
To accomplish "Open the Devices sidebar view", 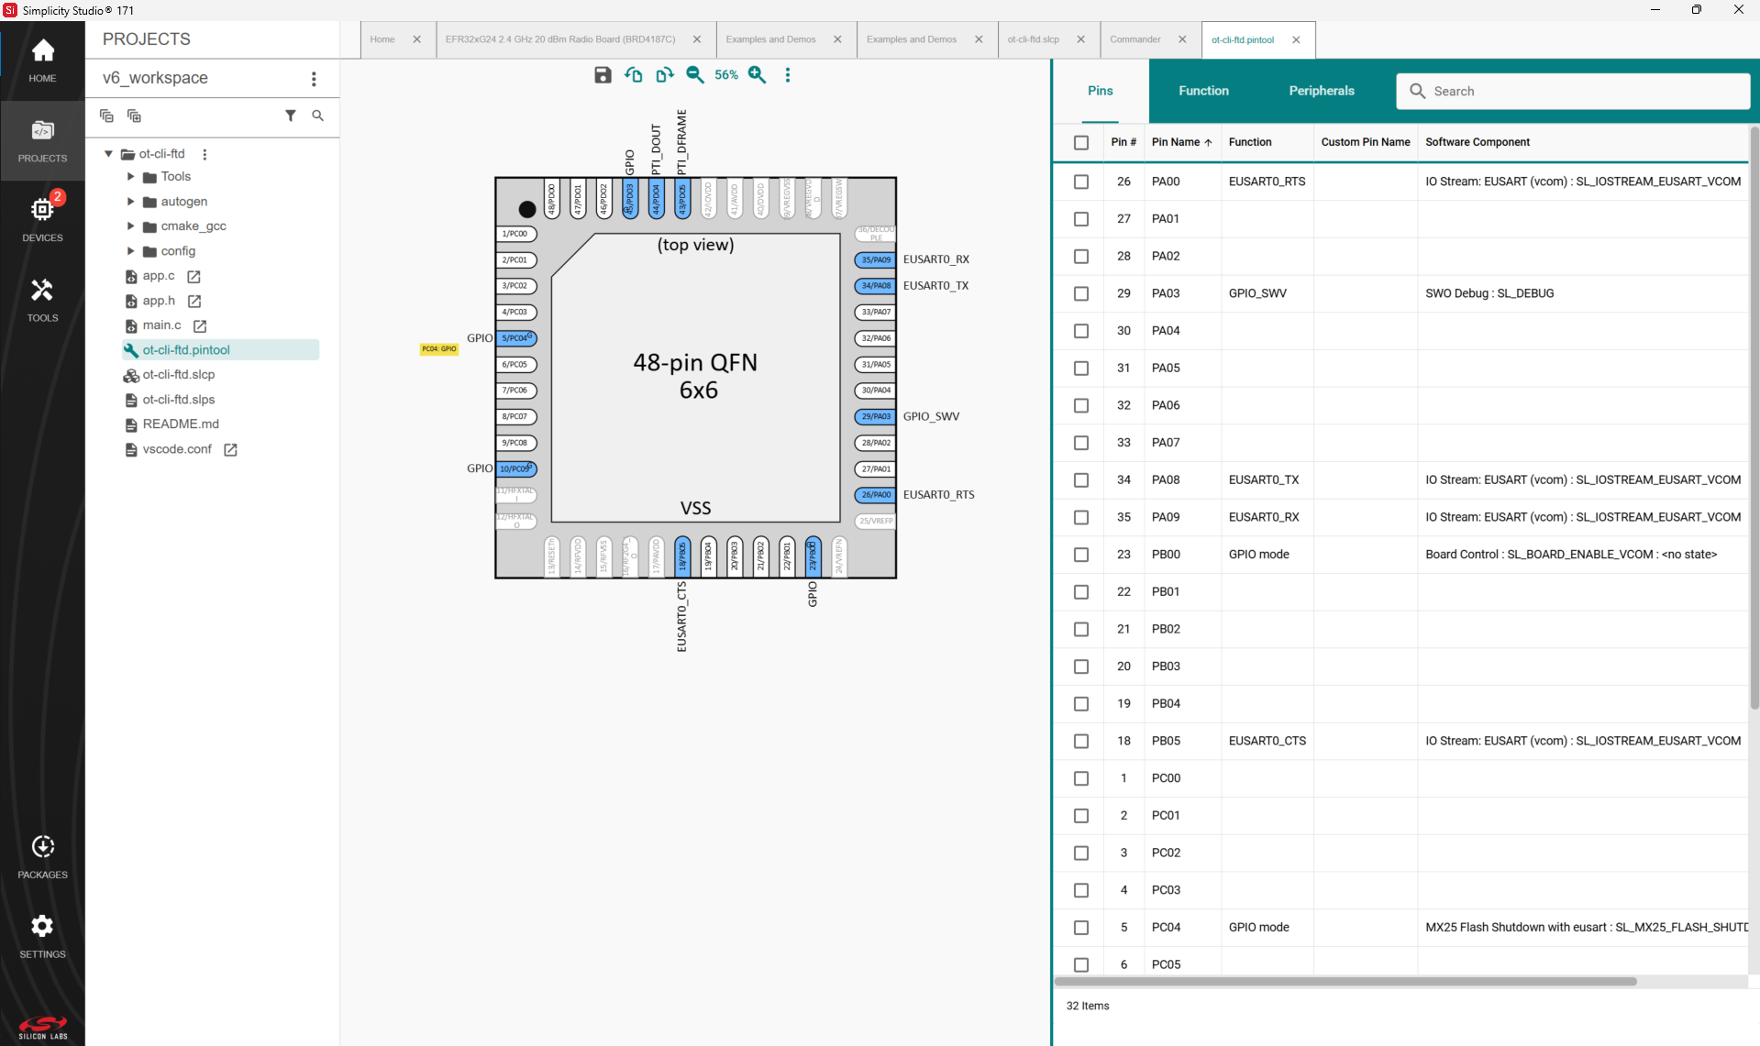I will tap(42, 219).
